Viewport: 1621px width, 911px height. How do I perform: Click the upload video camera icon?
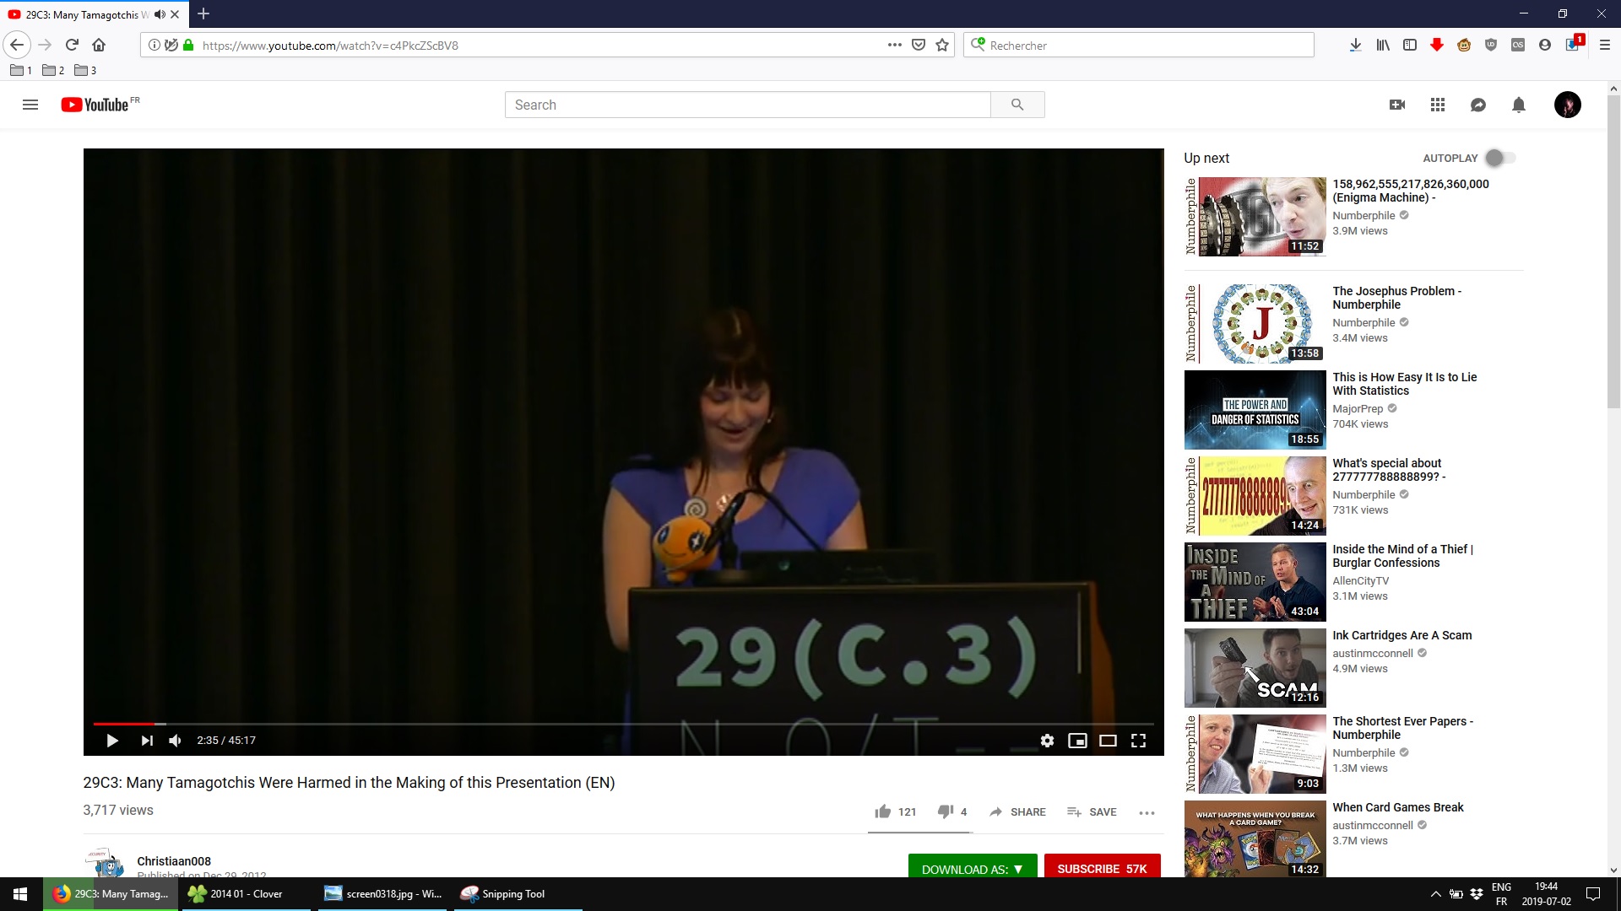pos(1397,105)
